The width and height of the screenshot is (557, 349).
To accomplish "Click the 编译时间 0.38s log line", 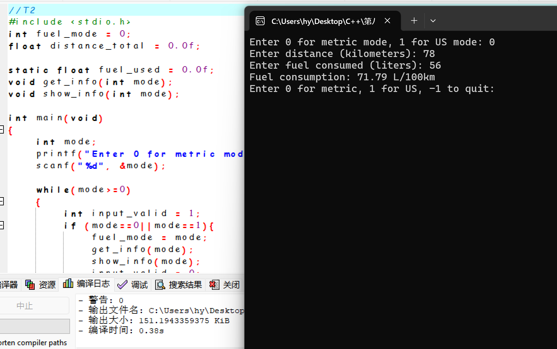I will click(121, 330).
